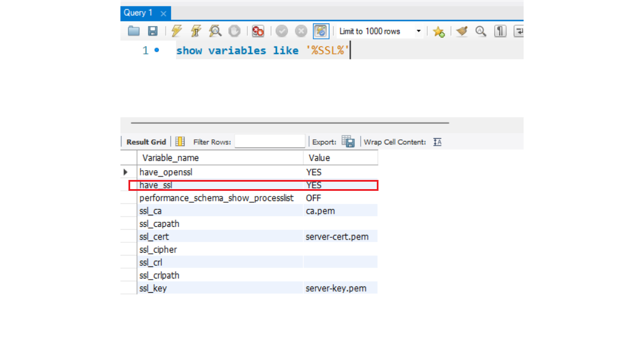
Task: Close the Query 1 tab
Action: [x=163, y=14]
